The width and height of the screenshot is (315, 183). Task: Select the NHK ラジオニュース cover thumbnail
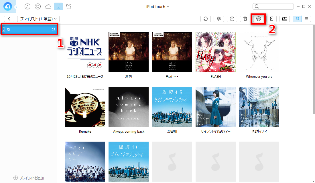85,52
